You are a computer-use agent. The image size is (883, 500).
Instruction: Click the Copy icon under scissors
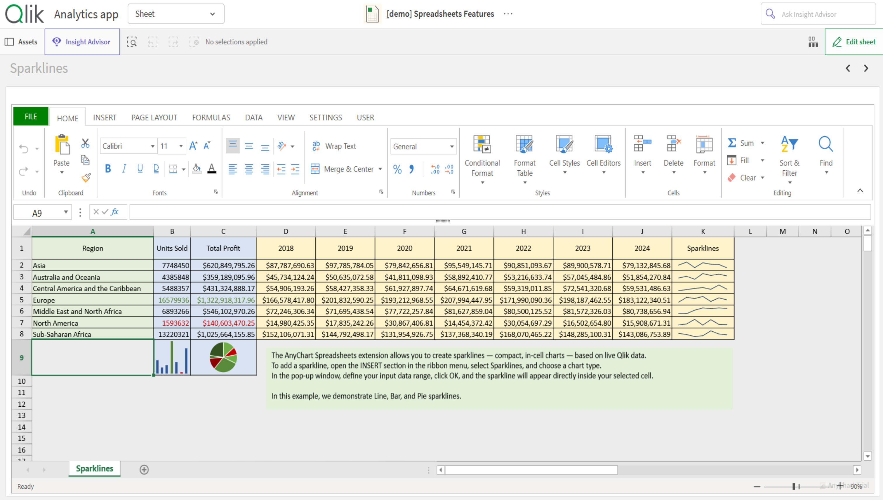tap(85, 160)
